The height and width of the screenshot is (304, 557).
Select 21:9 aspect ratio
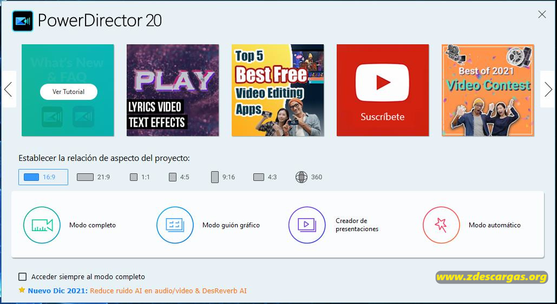[x=94, y=177]
